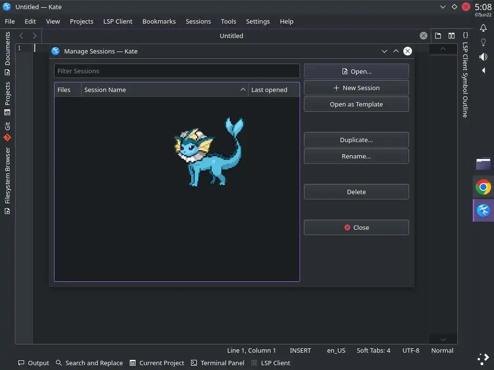
Task: Minimize the Manage Sessions dialog
Action: pos(384,51)
